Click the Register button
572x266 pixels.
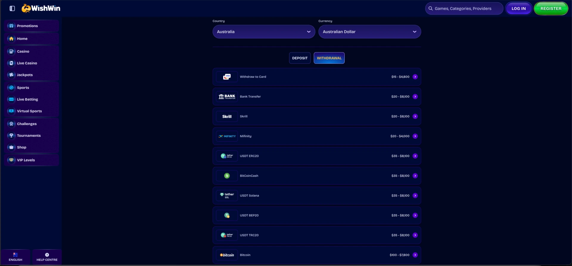551,9
